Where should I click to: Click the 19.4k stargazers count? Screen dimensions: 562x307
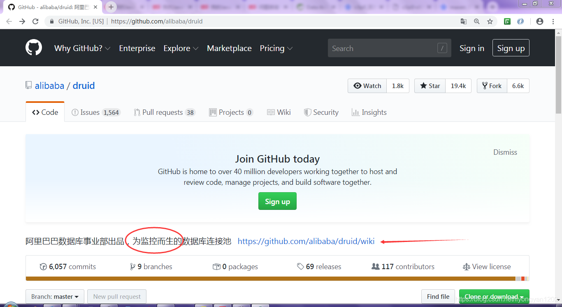(x=458, y=86)
